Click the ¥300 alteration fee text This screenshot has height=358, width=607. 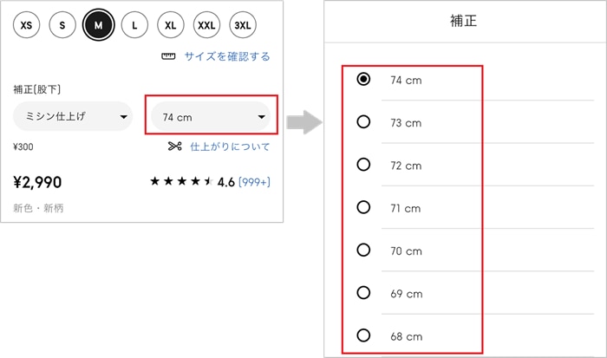23,147
